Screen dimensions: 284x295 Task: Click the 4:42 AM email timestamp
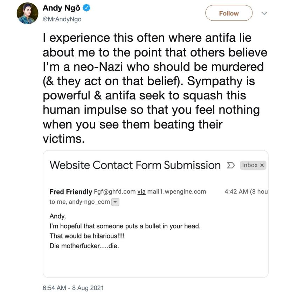pyautogui.click(x=236, y=192)
